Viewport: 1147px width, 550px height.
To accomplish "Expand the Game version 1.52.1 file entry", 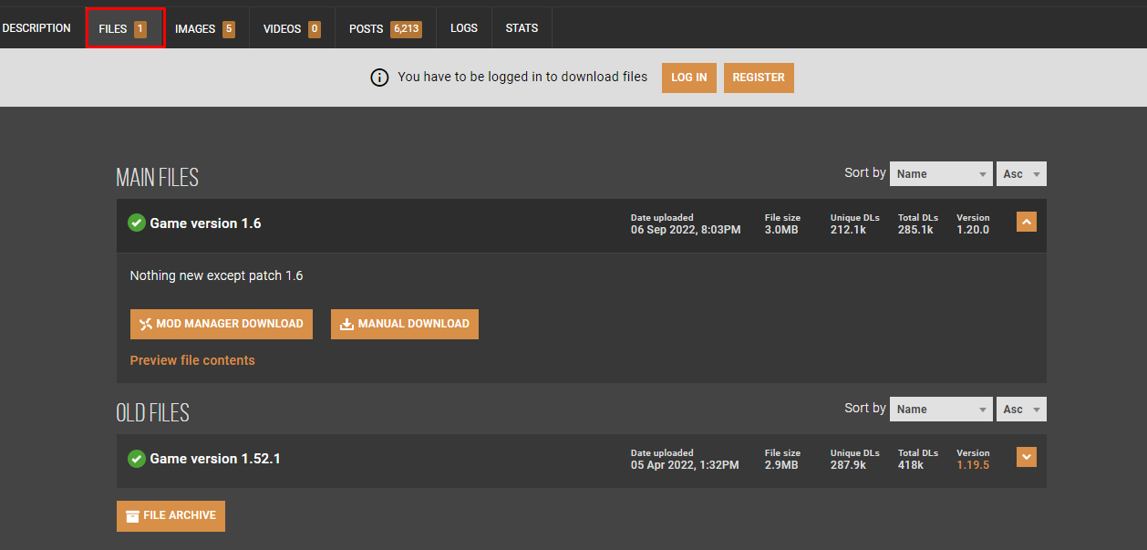I will 1026,457.
